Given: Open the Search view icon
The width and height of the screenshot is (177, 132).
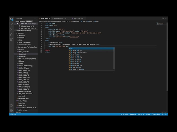Looking at the screenshot, I should (11, 24).
